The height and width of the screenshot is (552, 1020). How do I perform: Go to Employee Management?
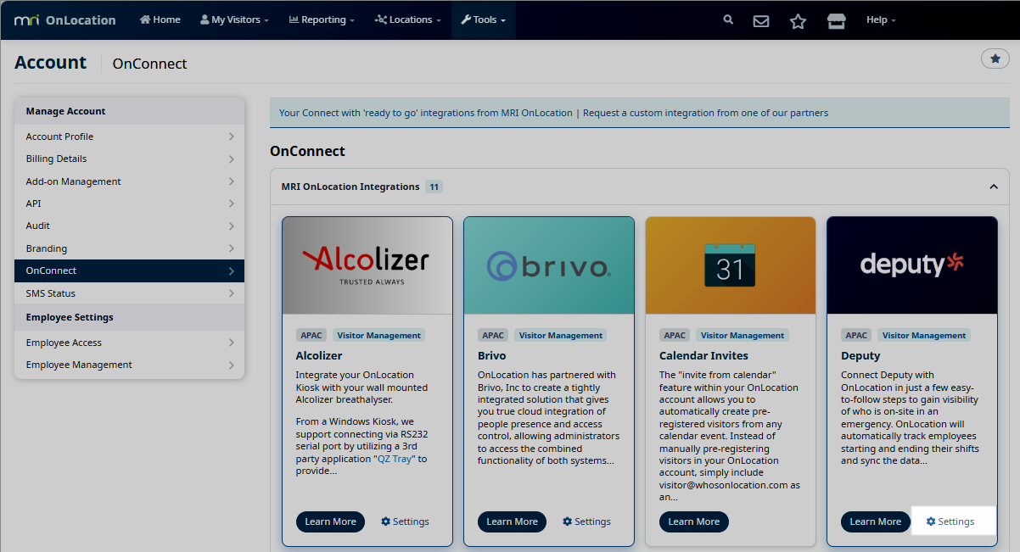tap(129, 365)
